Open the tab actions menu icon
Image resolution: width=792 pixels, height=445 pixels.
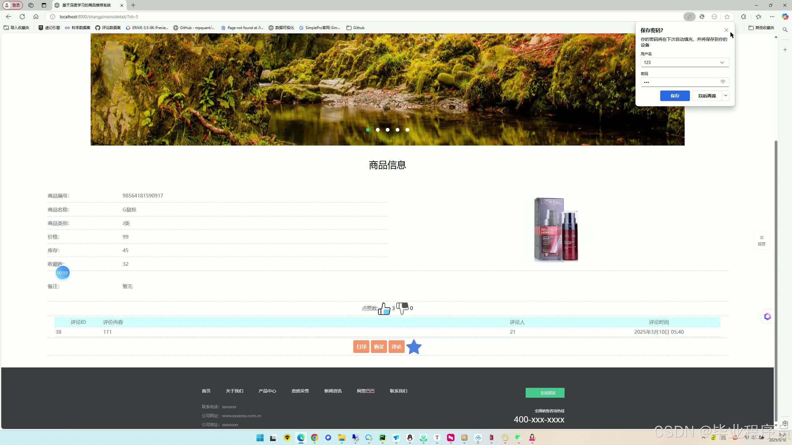point(44,5)
